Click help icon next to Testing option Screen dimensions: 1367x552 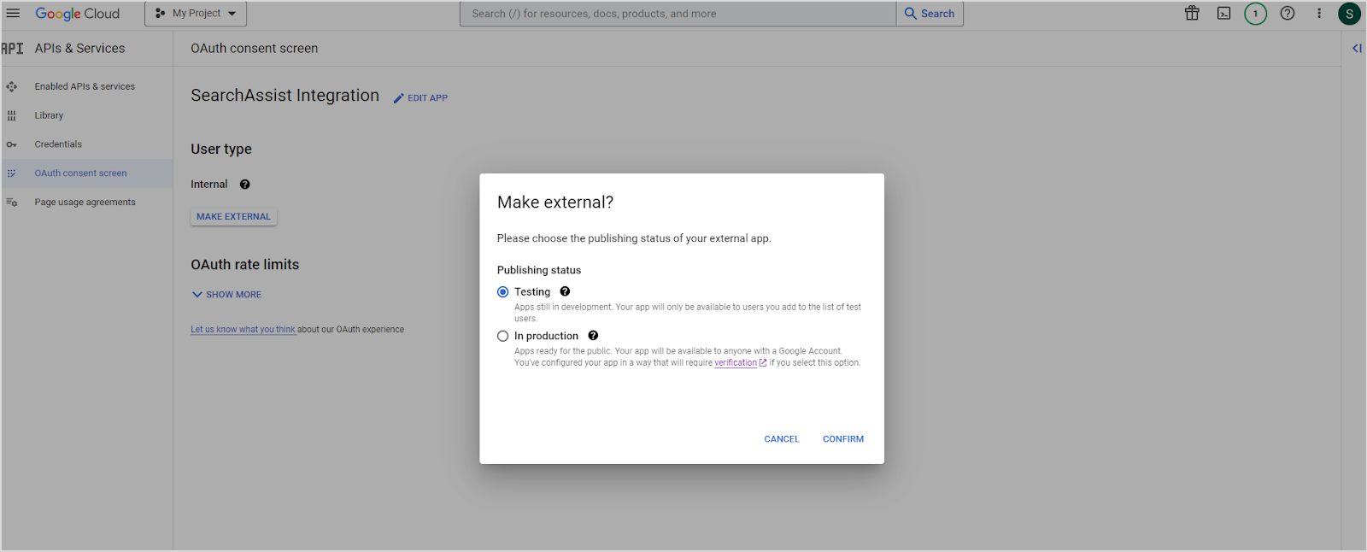(565, 292)
